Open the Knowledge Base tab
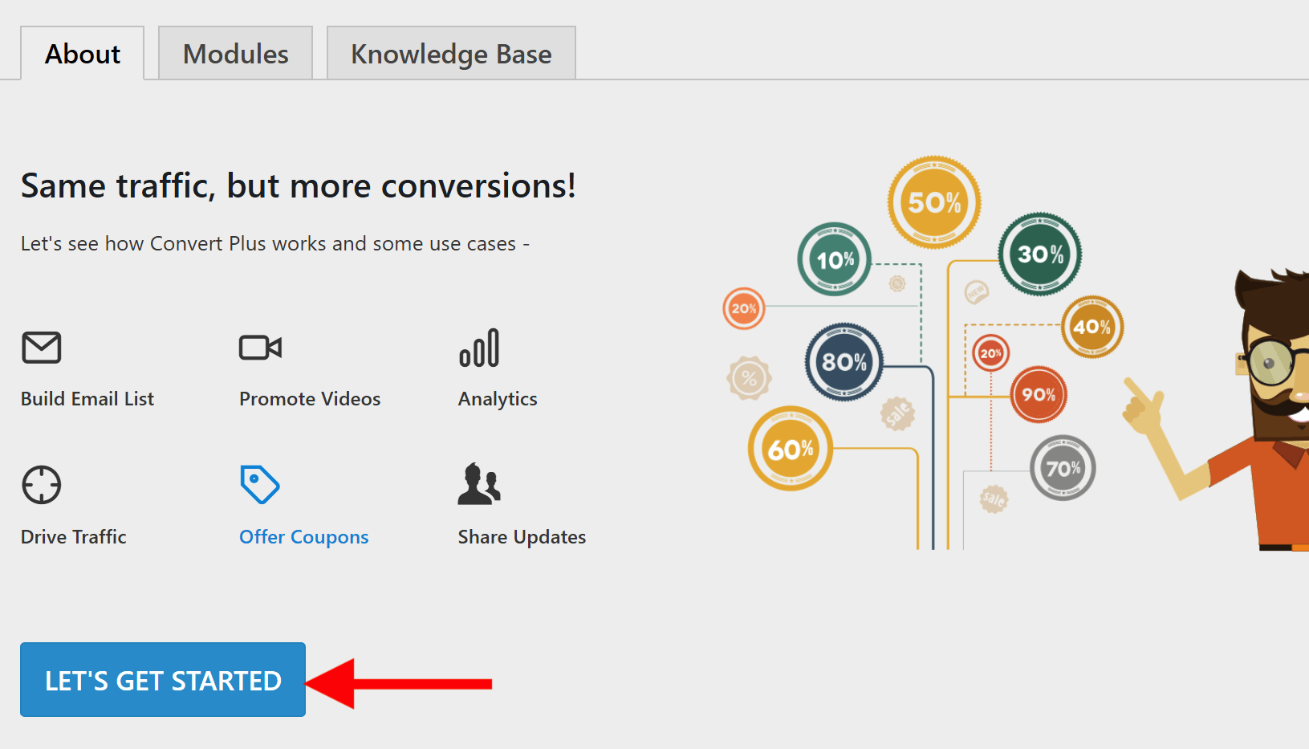The image size is (1309, 749). pos(450,53)
